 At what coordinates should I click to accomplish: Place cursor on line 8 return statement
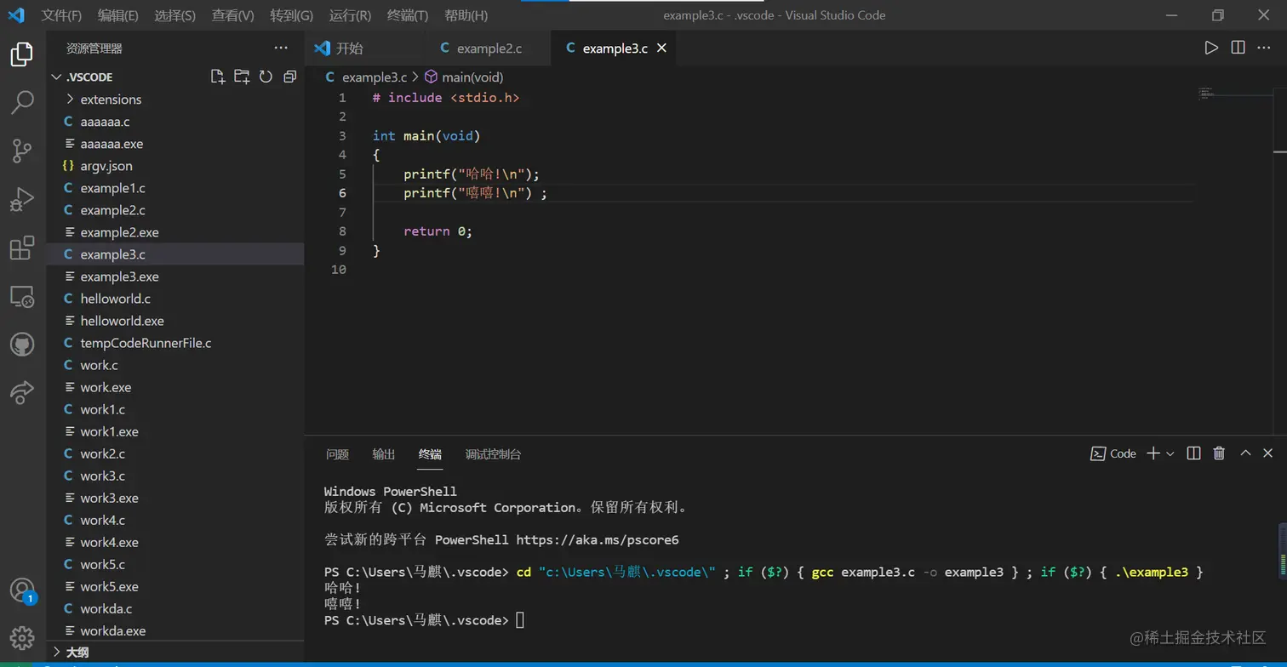pyautogui.click(x=438, y=231)
